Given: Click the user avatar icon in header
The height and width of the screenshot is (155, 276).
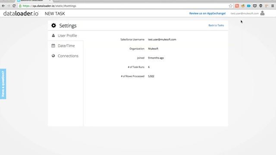Looking at the screenshot, I should [262, 13].
